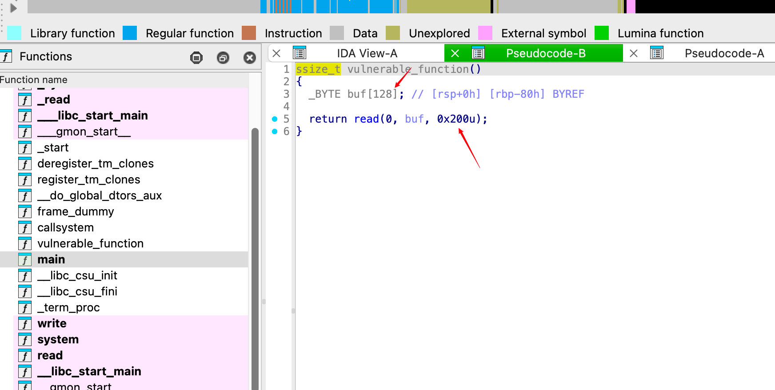775x390 pixels.
Task: Click the Lumina function green swatch
Action: (x=602, y=33)
